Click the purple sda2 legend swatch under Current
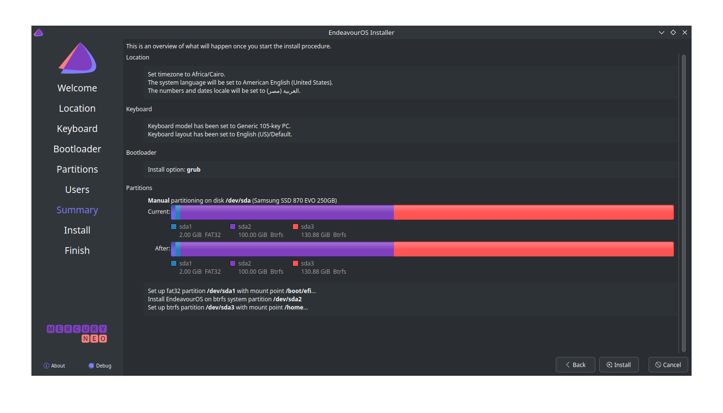The image size is (723, 413). [x=232, y=226]
